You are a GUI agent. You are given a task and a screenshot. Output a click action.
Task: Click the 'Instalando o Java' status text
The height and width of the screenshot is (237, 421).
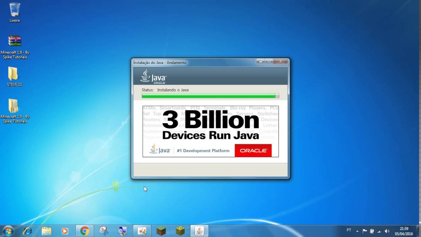tap(173, 90)
